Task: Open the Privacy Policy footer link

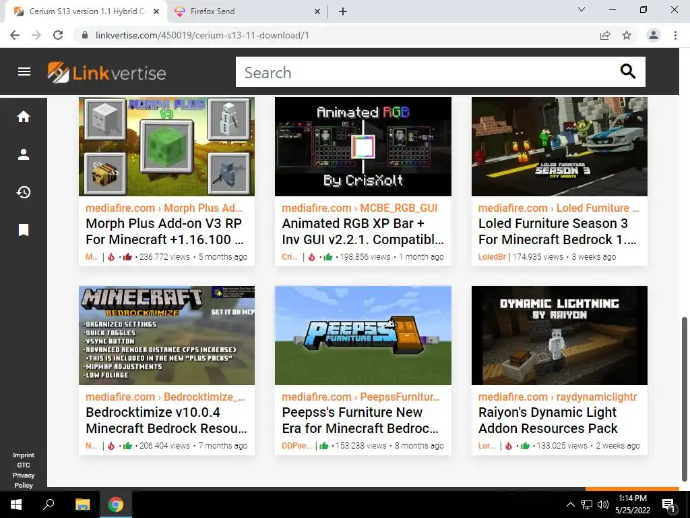Action: (x=24, y=480)
